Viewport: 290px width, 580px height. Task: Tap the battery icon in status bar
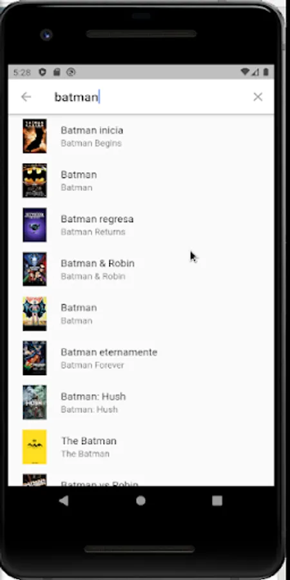[266, 72]
